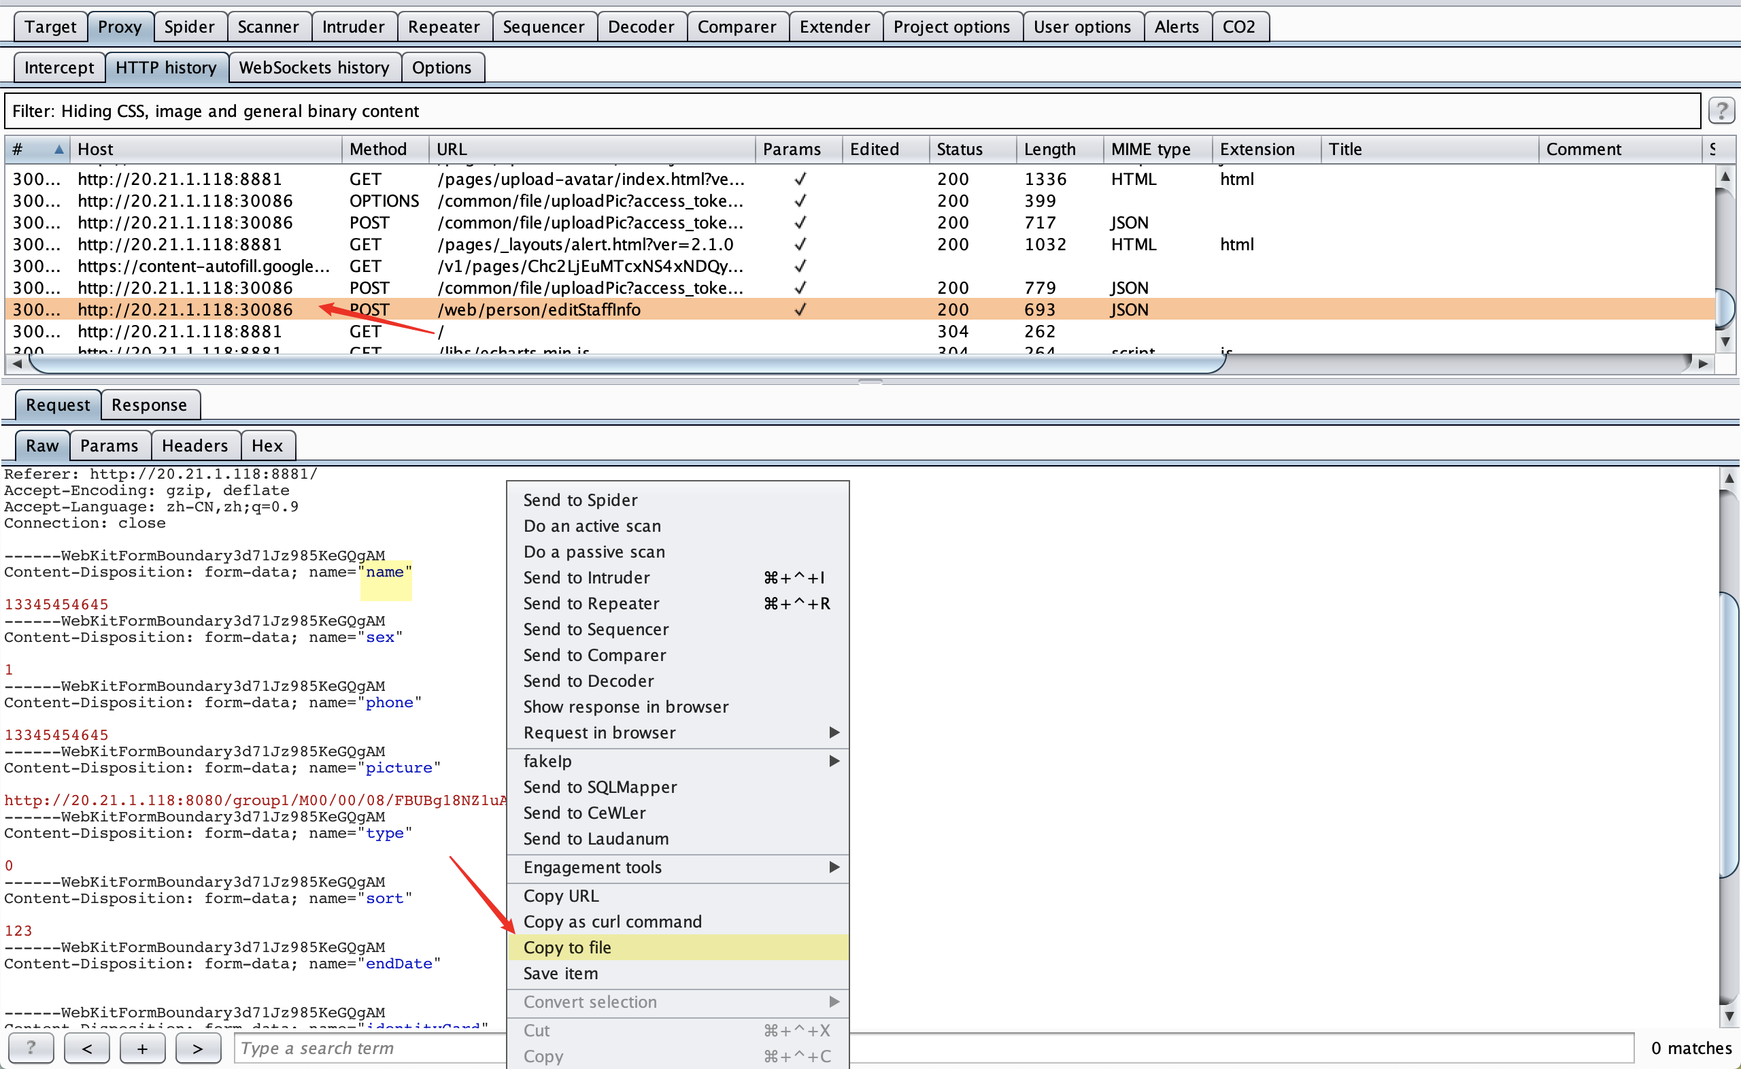Click the plus search options button
Viewport: 1741px width, 1069px height.
pyautogui.click(x=142, y=1048)
